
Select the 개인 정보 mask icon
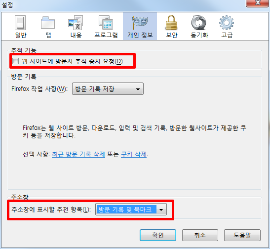[140, 22]
